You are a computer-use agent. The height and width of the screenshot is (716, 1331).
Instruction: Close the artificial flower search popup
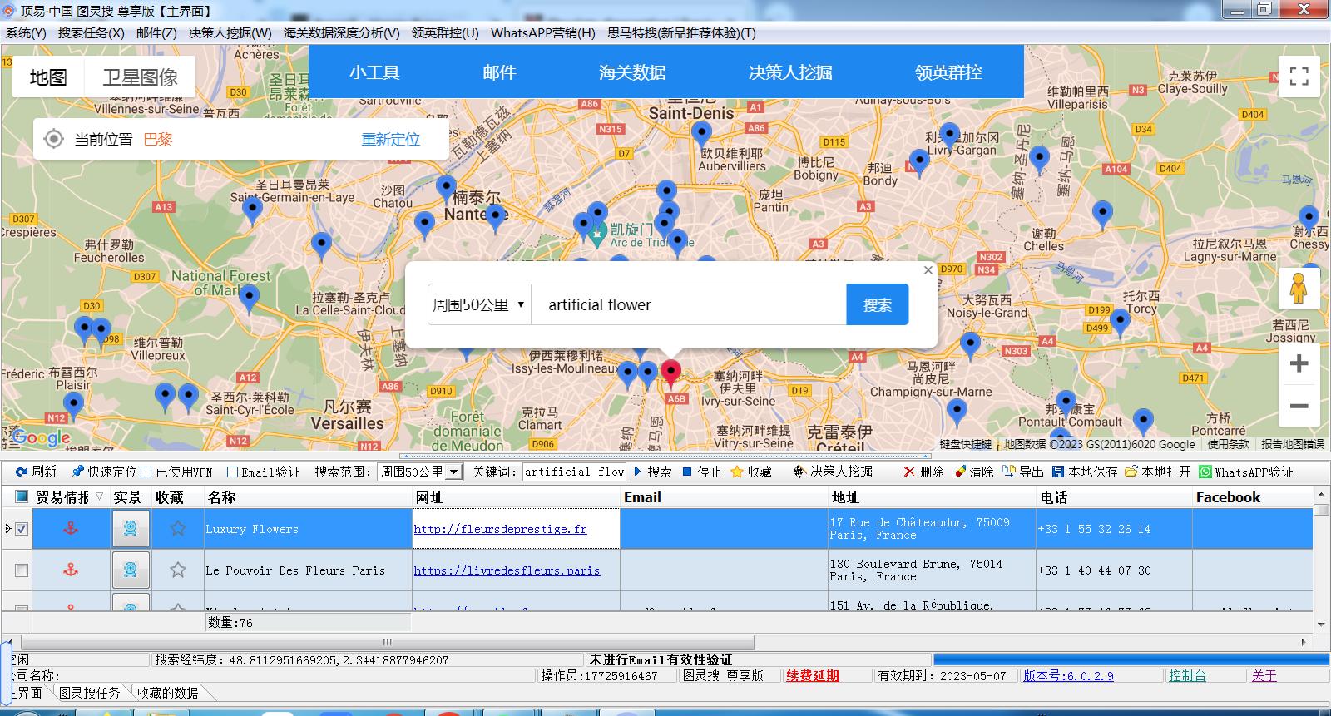tap(928, 270)
